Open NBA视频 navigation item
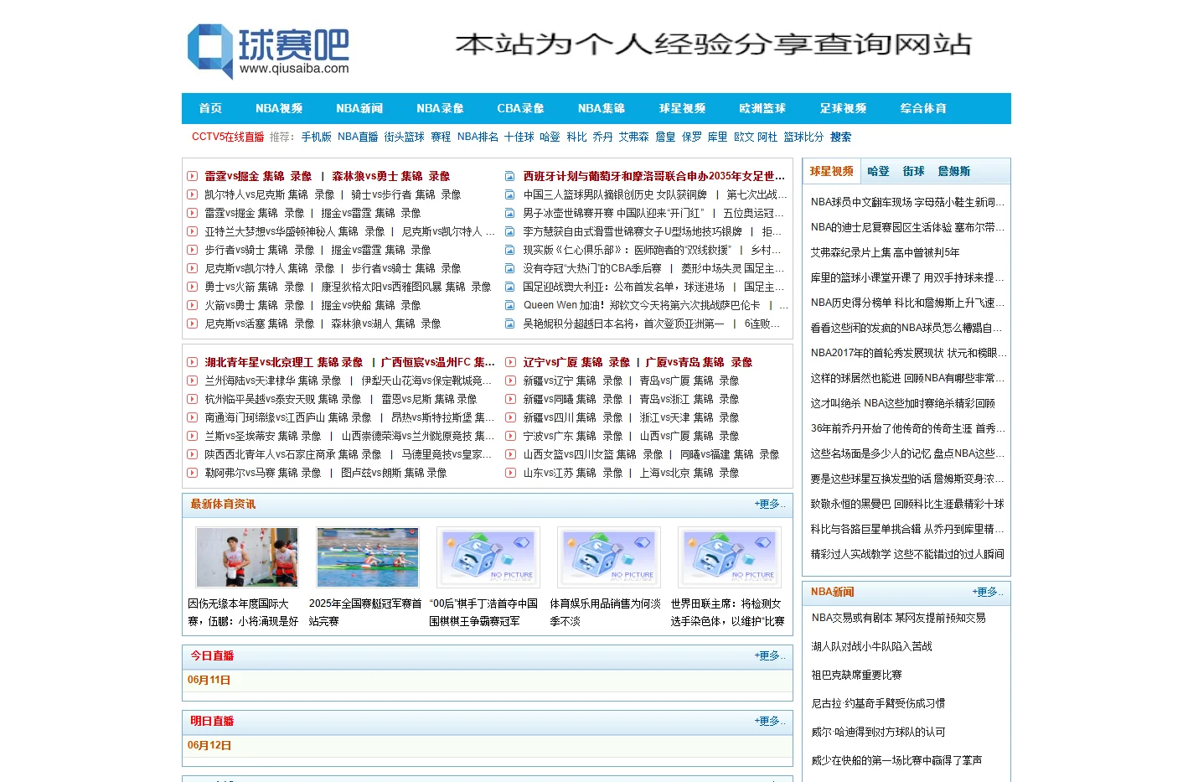 [279, 108]
